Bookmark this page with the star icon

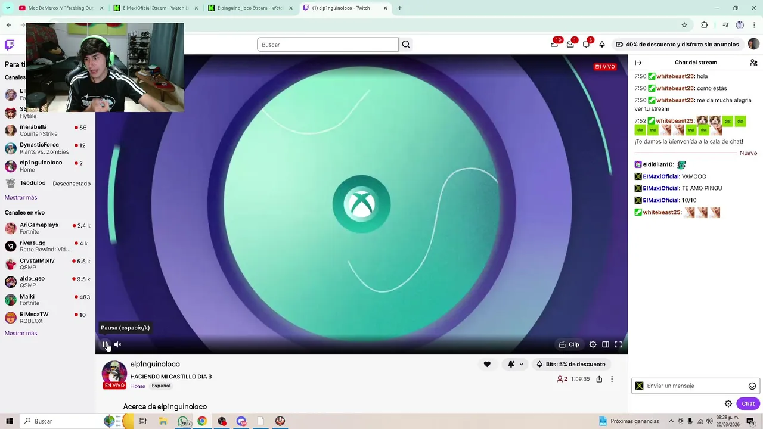684,25
